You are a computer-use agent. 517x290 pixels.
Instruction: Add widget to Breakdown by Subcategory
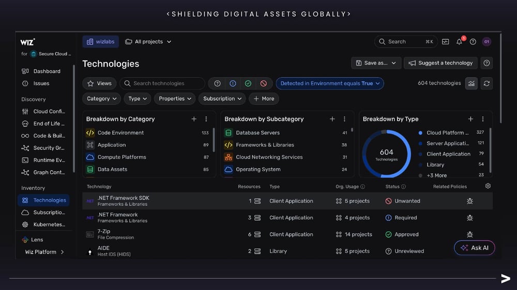click(x=332, y=119)
